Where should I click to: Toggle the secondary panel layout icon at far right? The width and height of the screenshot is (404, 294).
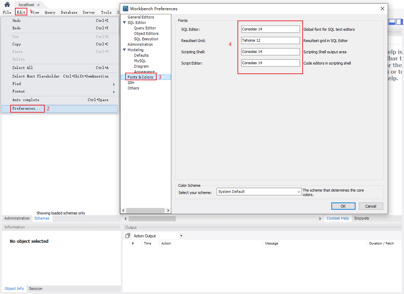click(400, 22)
